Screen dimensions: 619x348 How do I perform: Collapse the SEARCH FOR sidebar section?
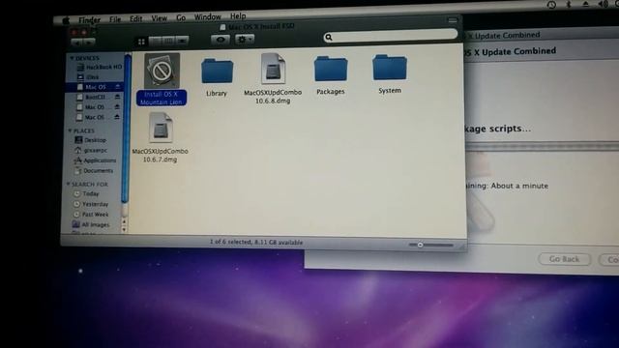pyautogui.click(x=69, y=184)
